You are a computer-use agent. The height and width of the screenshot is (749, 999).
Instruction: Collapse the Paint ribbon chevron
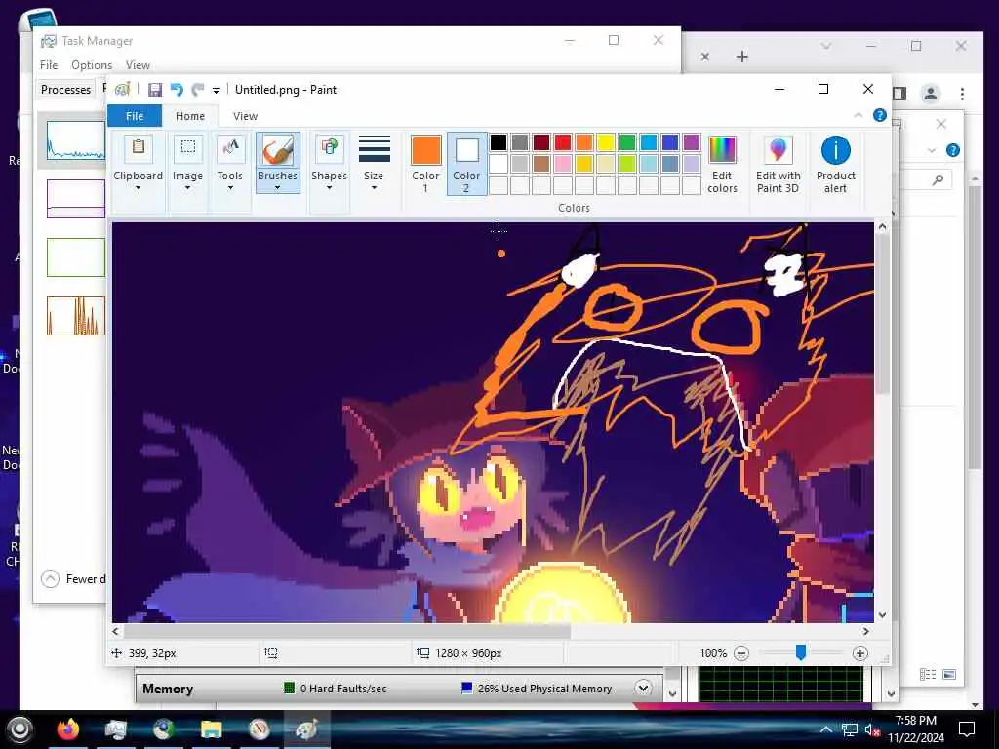coord(859,115)
